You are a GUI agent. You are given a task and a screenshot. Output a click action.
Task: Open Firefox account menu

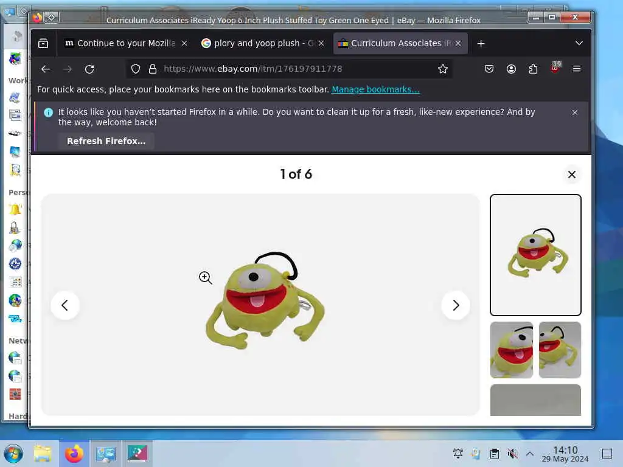(511, 69)
